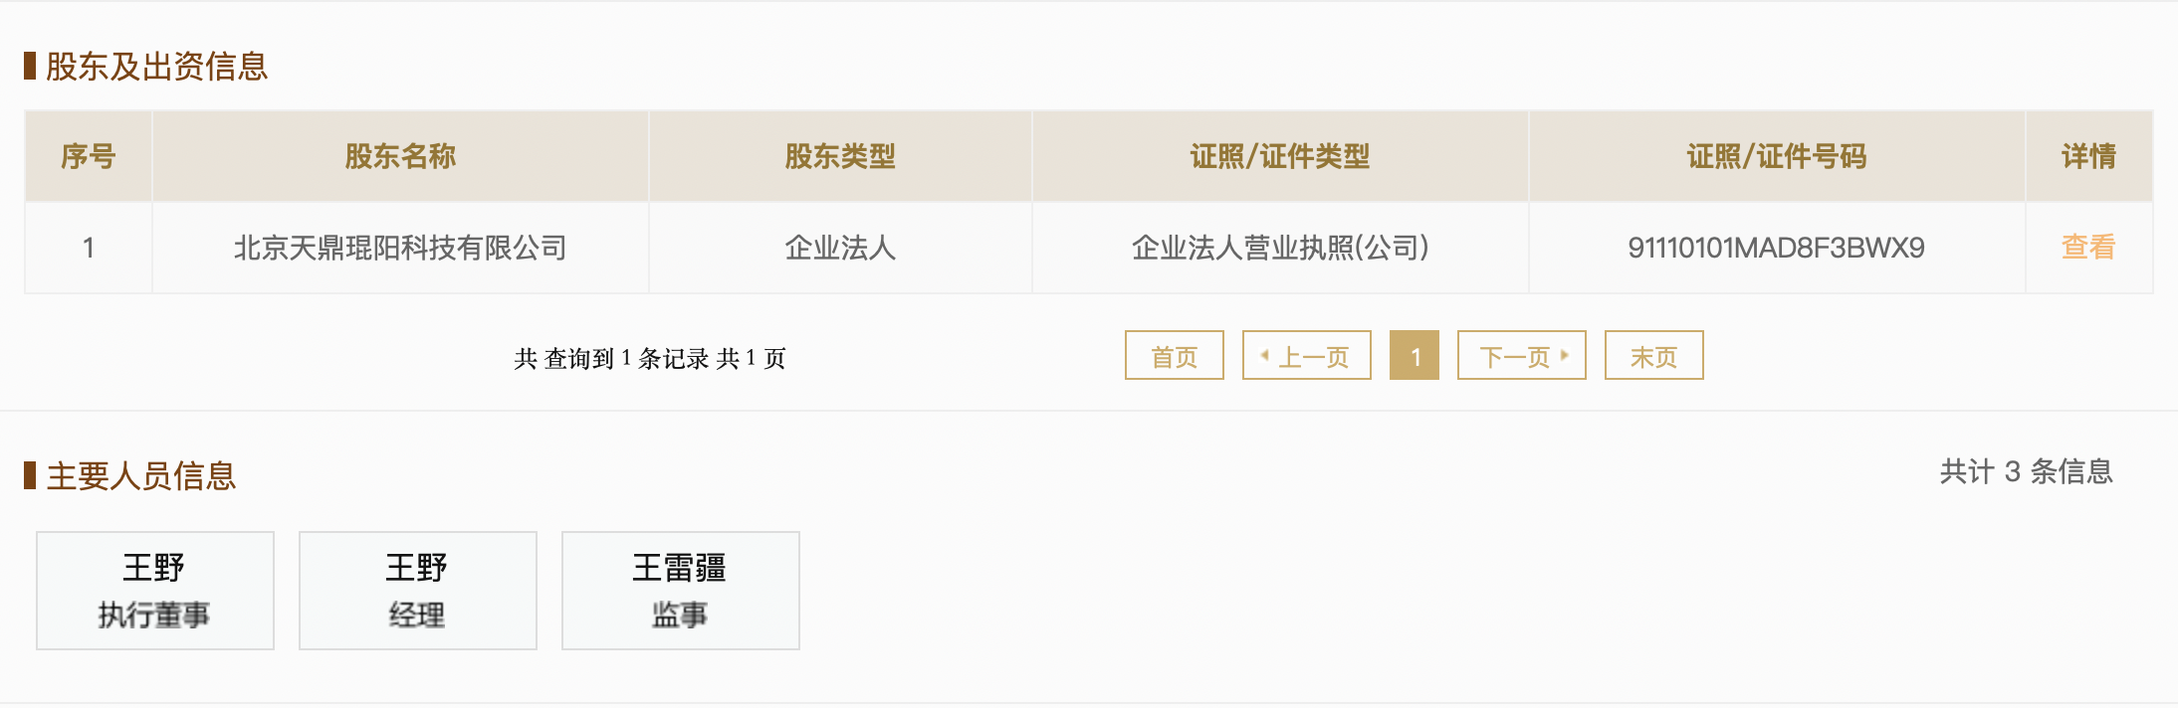Go to 首页 first page
Image resolution: width=2178 pixels, height=708 pixels.
(1175, 355)
